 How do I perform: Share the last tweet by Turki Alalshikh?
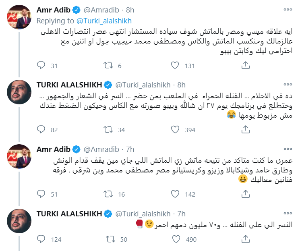[244, 239]
